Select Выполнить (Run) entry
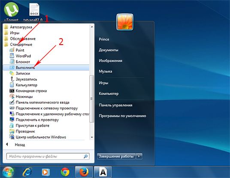This screenshot has width=230, height=178. [46, 68]
